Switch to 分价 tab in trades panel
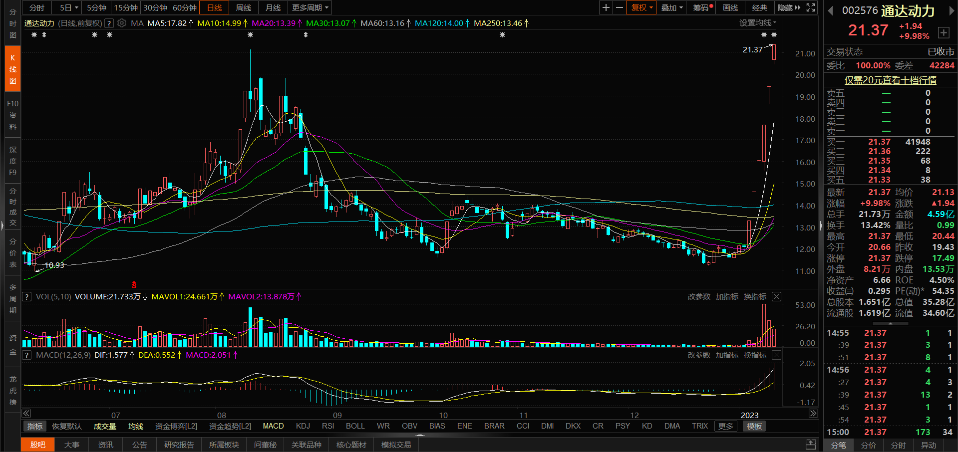This screenshot has height=452, width=958. 869,445
